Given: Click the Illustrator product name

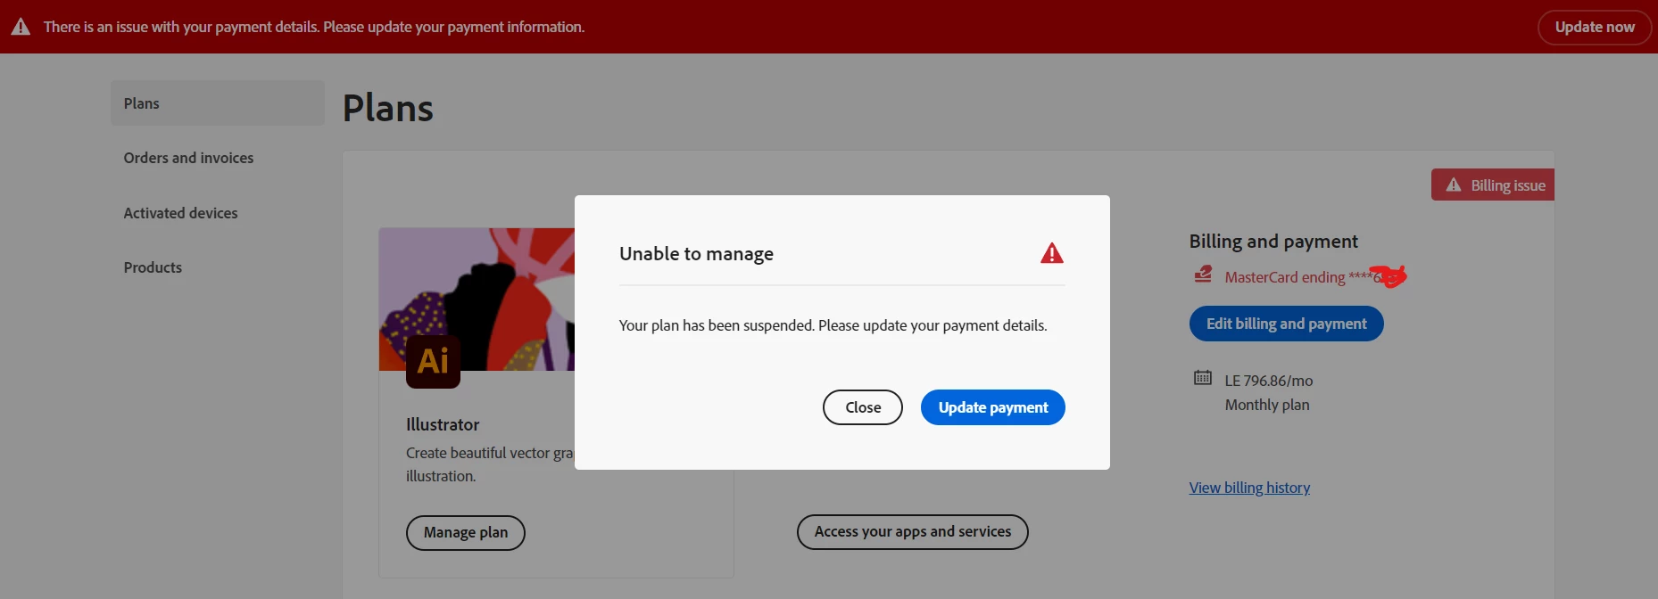Looking at the screenshot, I should pyautogui.click(x=443, y=424).
